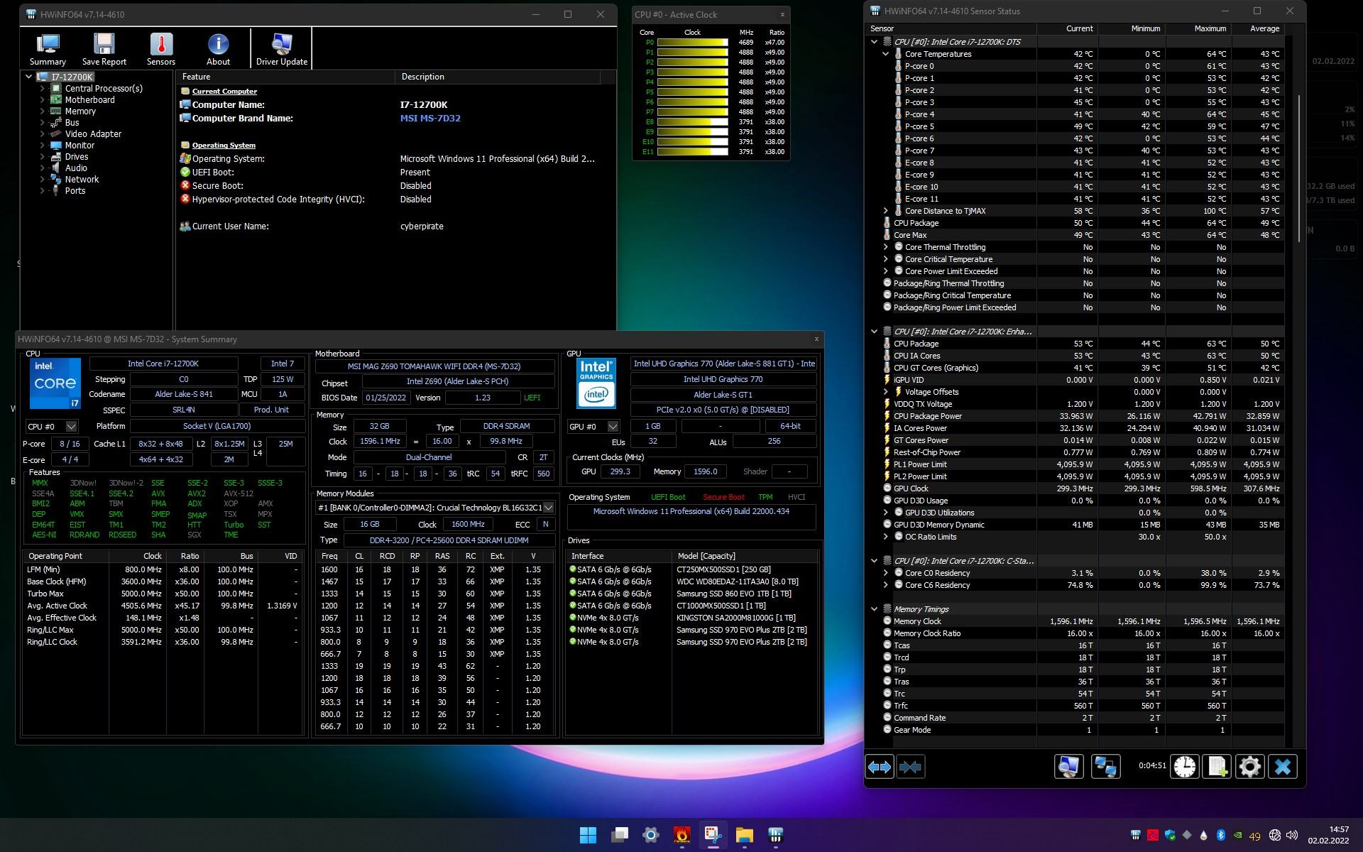Click the networked computers remote icon
The height and width of the screenshot is (852, 1363).
pos(1105,767)
